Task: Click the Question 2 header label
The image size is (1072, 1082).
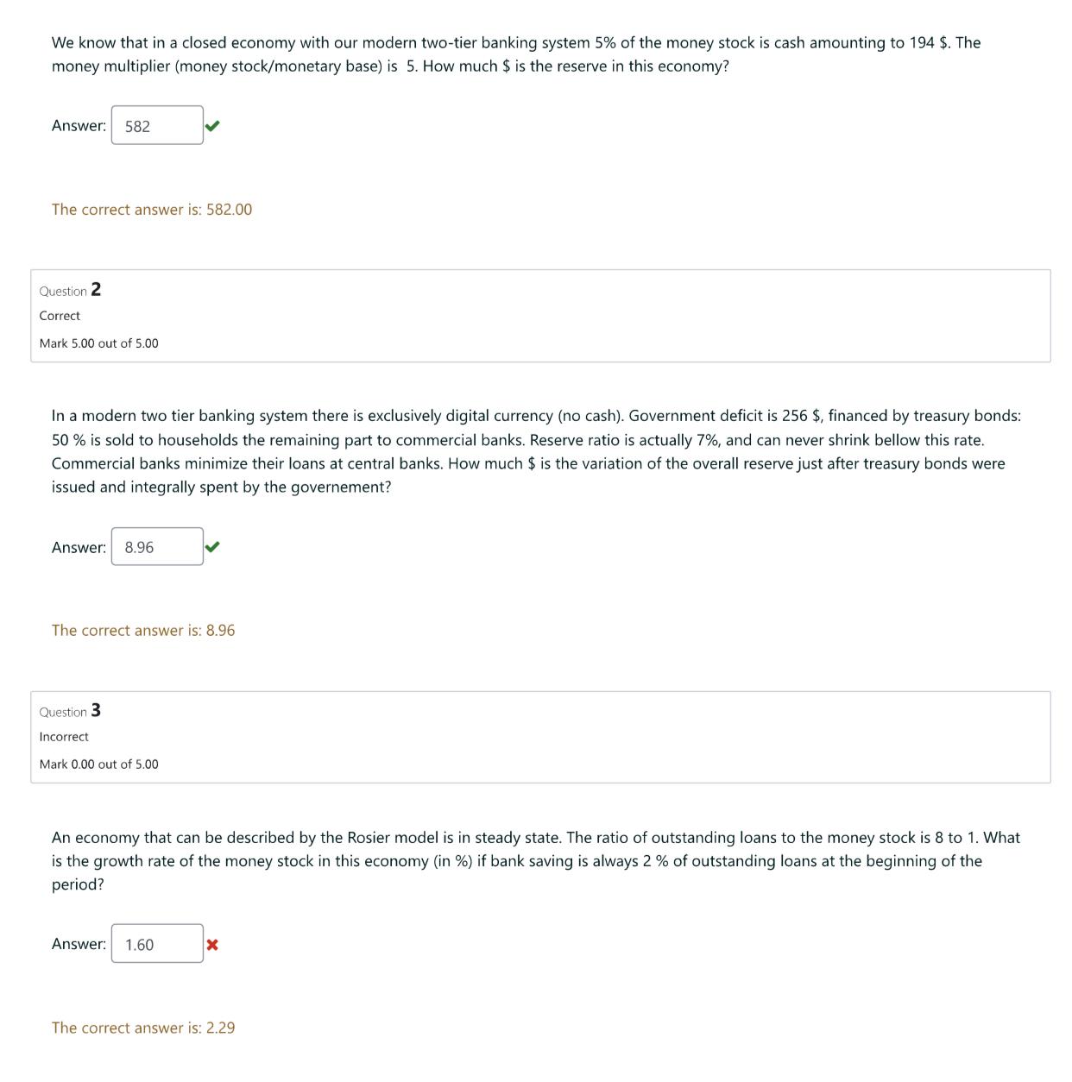Action: [x=70, y=290]
